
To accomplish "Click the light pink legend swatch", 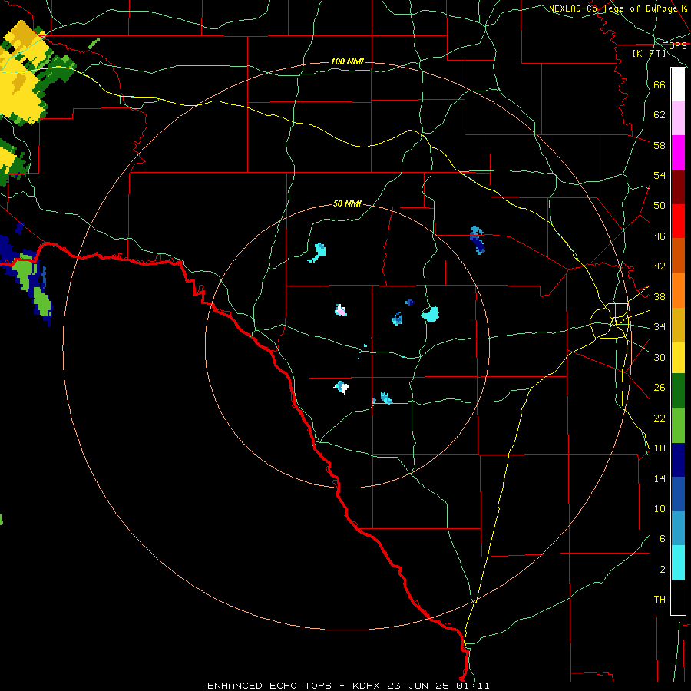I will (678, 117).
